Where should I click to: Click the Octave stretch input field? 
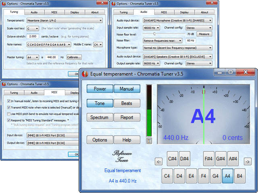(x=33, y=37)
